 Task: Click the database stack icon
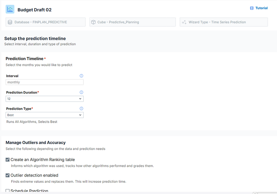(x=10, y=22)
